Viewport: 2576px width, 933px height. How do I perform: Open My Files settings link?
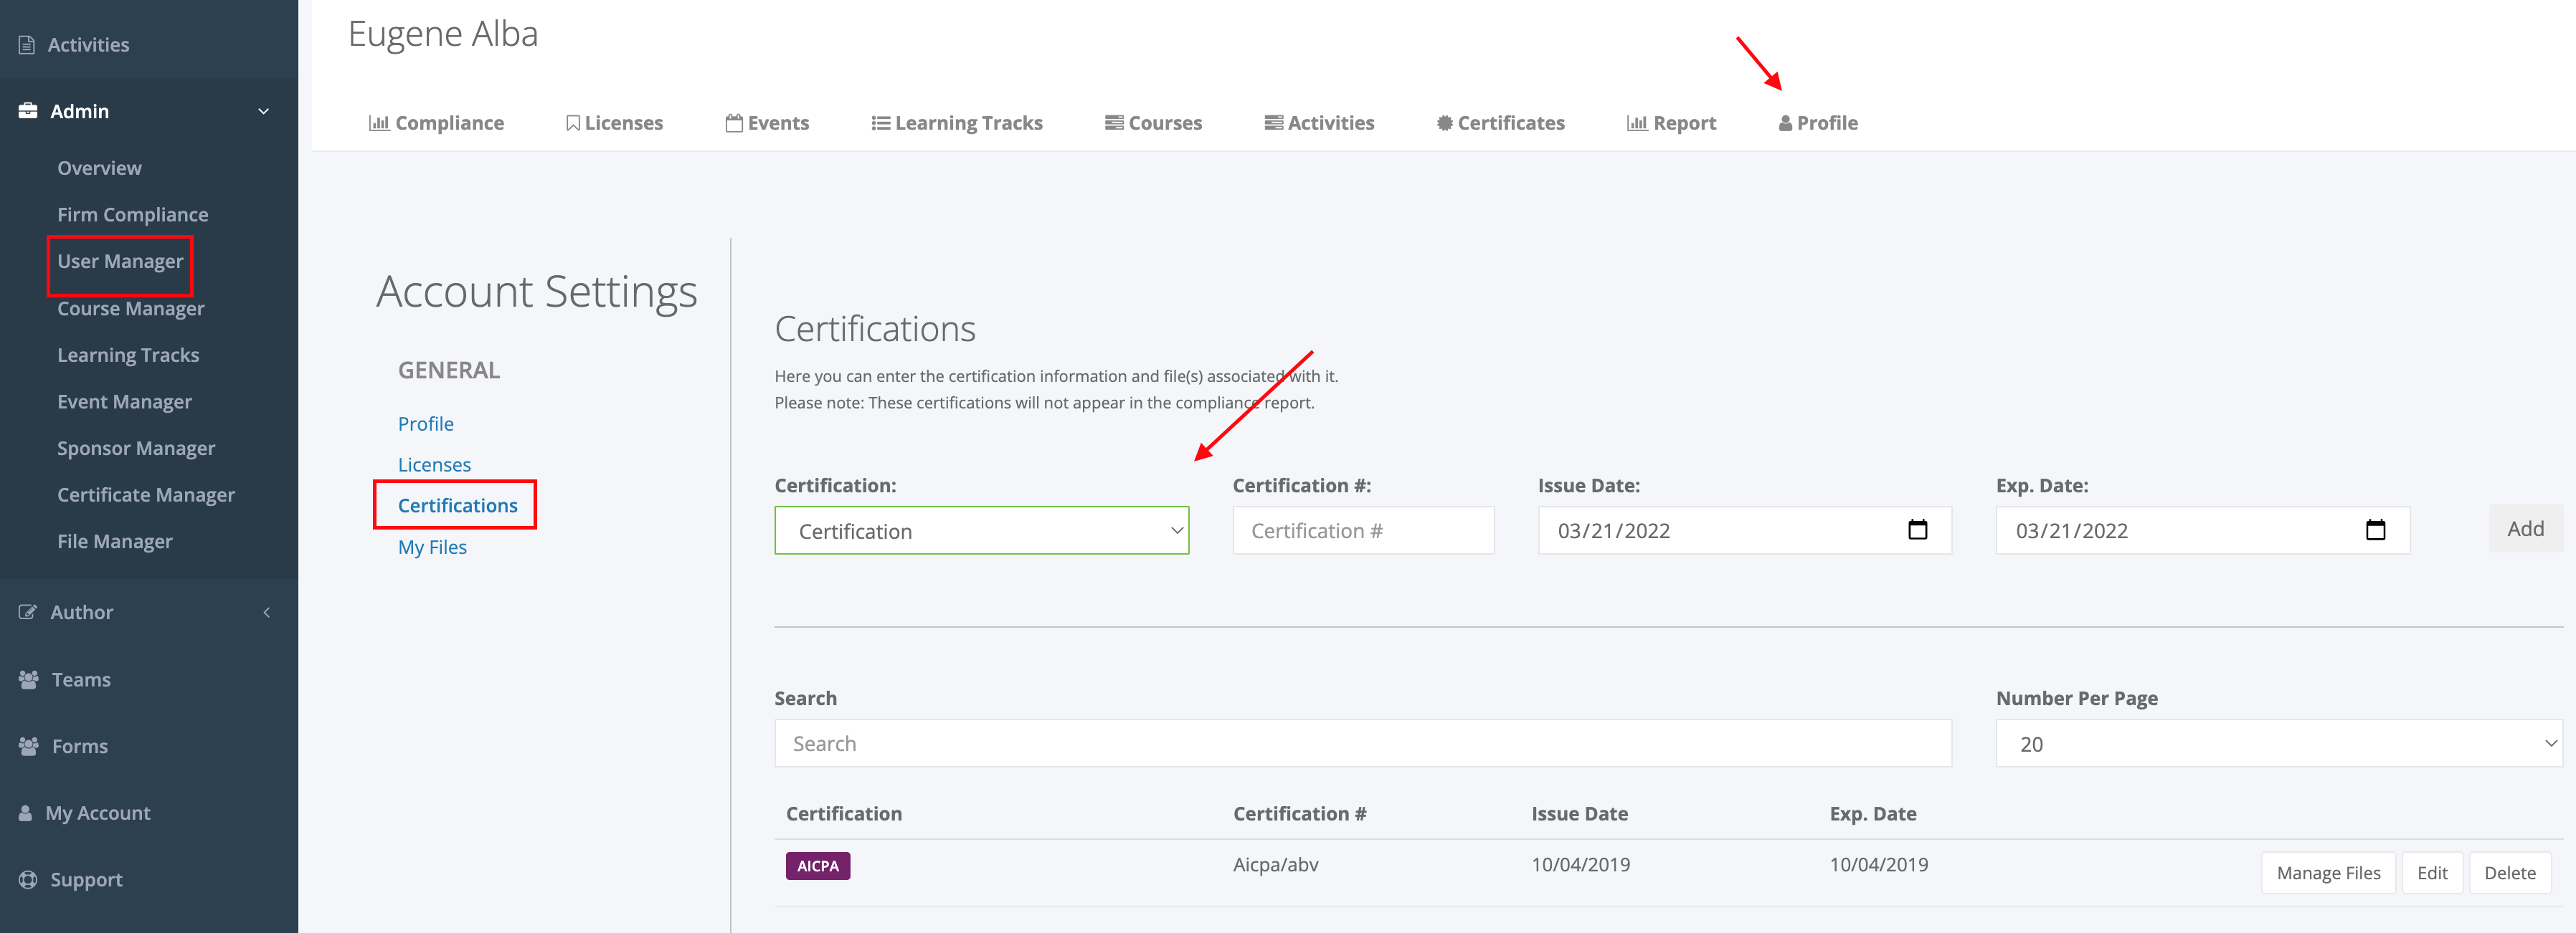click(x=432, y=547)
